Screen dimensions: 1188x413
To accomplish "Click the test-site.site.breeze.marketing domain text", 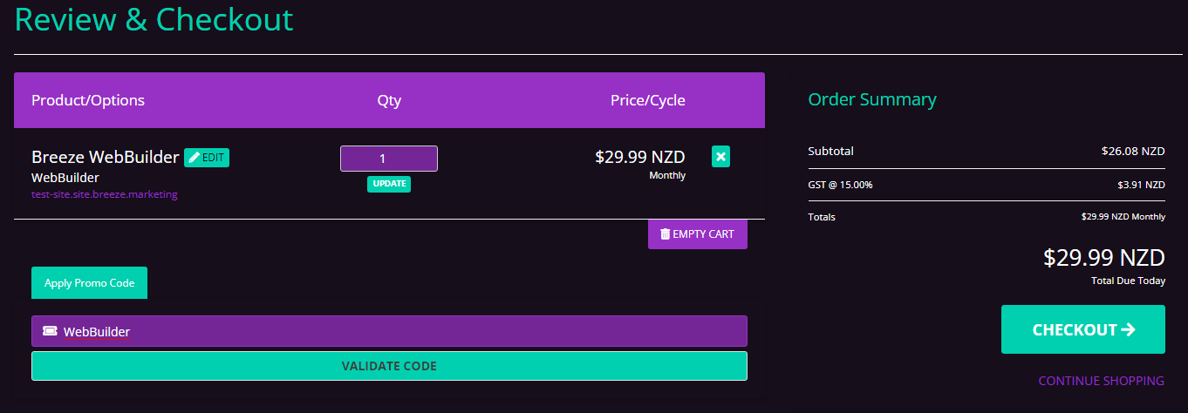I will [105, 194].
